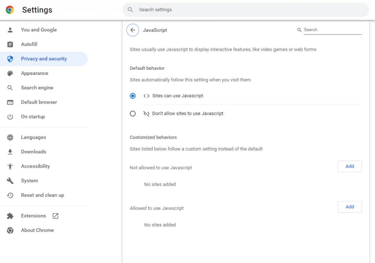Click the Appearance palette icon
Viewport: 375px width, 263px height.
[x=10, y=73]
